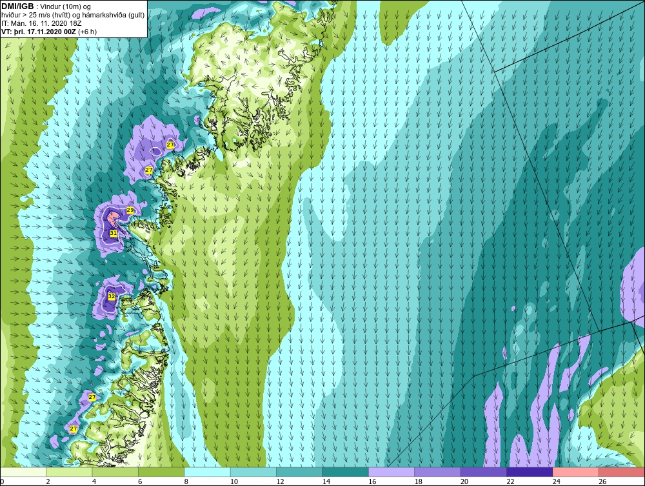Pick the 6–8 m/s olive green swatch
The width and height of the screenshot is (645, 486).
[x=161, y=472]
